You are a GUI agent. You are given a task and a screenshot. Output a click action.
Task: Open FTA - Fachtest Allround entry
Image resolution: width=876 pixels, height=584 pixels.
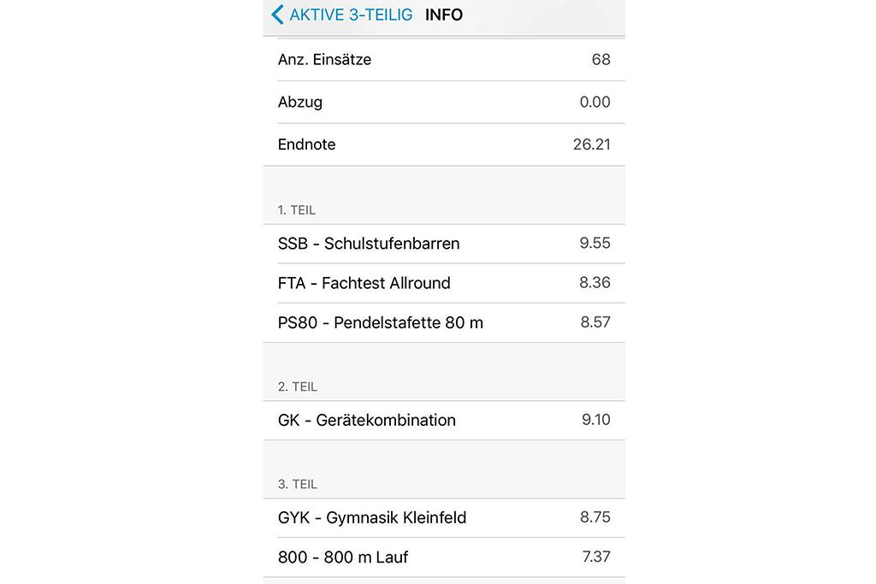(x=444, y=284)
